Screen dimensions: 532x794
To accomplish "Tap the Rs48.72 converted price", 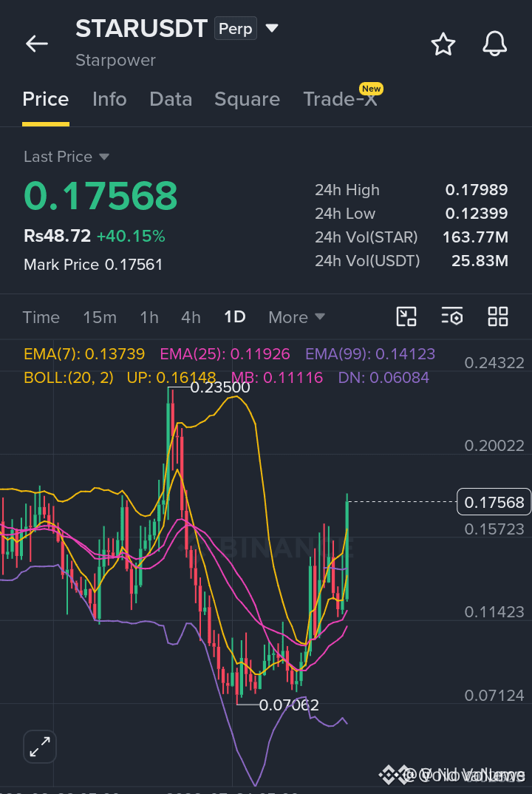I will (57, 236).
